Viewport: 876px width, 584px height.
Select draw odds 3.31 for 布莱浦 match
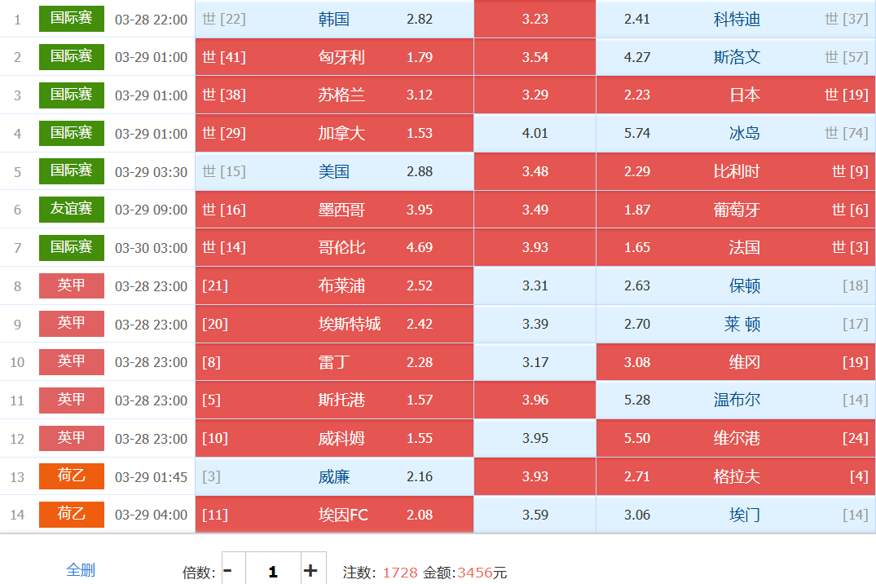535,285
